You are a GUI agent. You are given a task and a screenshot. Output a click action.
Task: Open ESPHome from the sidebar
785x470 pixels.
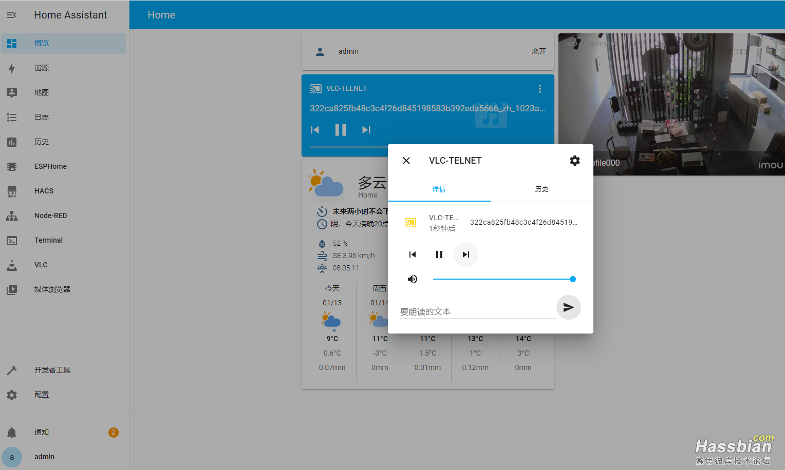tap(63, 166)
